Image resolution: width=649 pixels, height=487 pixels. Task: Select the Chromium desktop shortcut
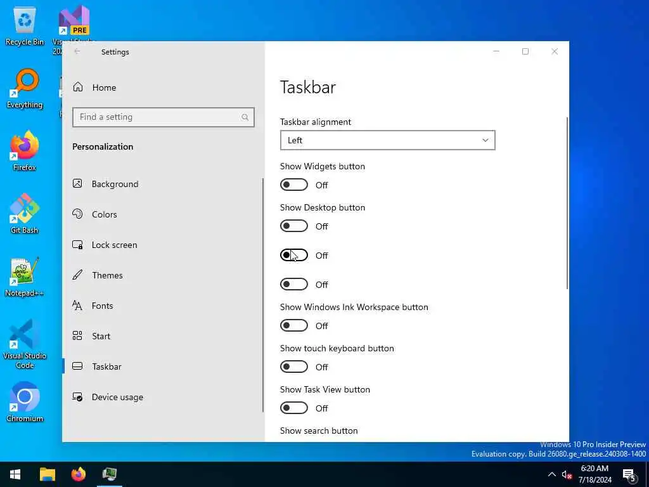pos(25,402)
